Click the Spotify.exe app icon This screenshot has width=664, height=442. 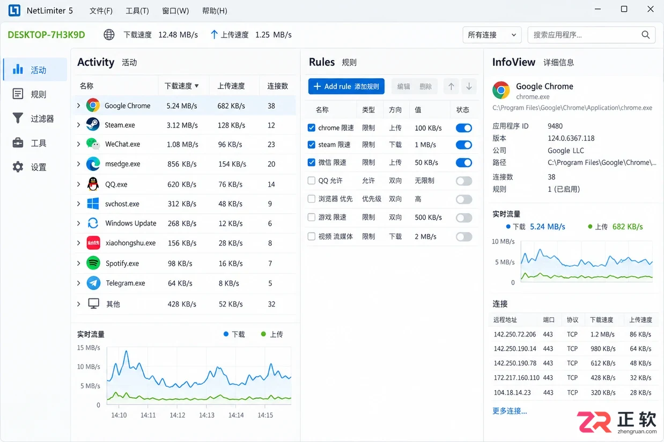coord(93,263)
